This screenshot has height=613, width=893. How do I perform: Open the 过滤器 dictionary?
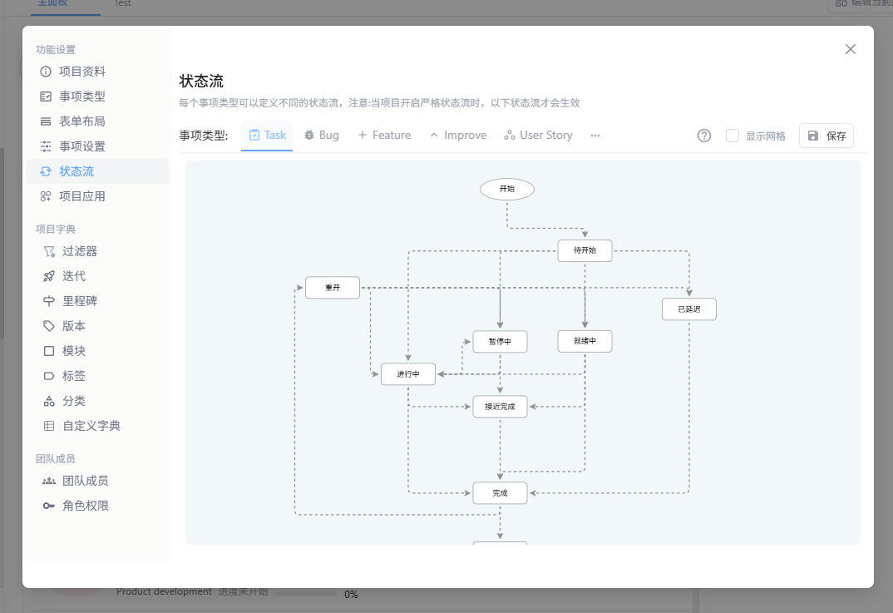point(97,251)
